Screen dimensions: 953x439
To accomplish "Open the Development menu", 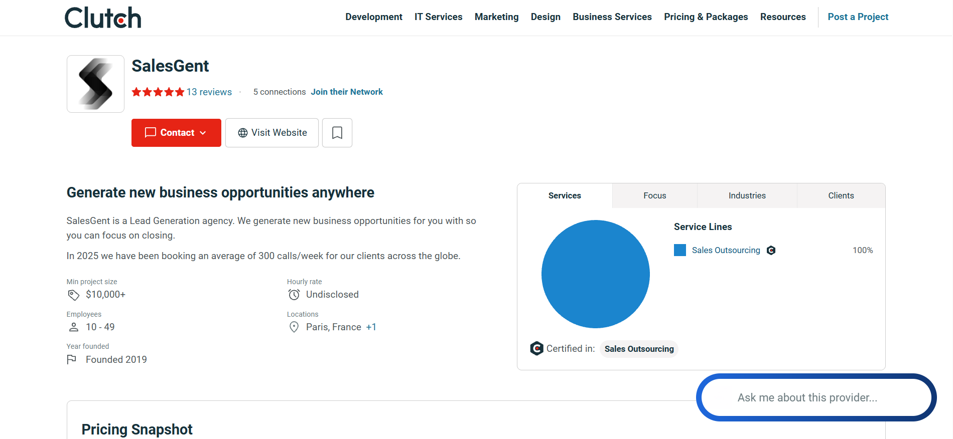I will (374, 17).
